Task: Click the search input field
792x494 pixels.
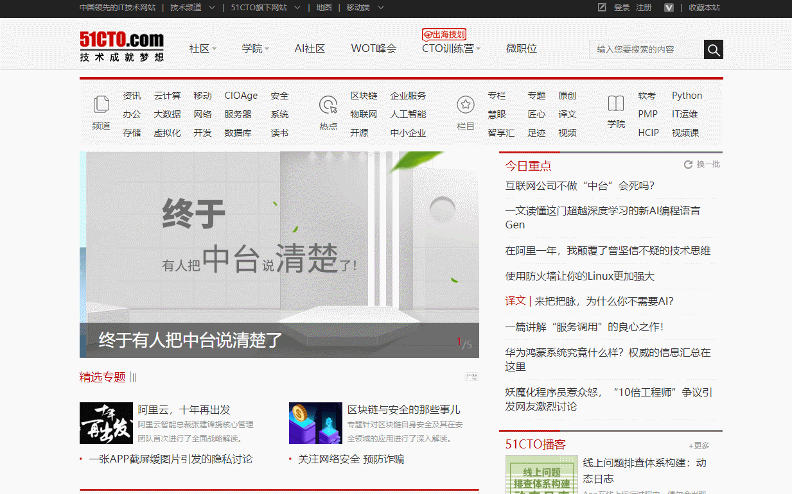Action: click(x=642, y=49)
